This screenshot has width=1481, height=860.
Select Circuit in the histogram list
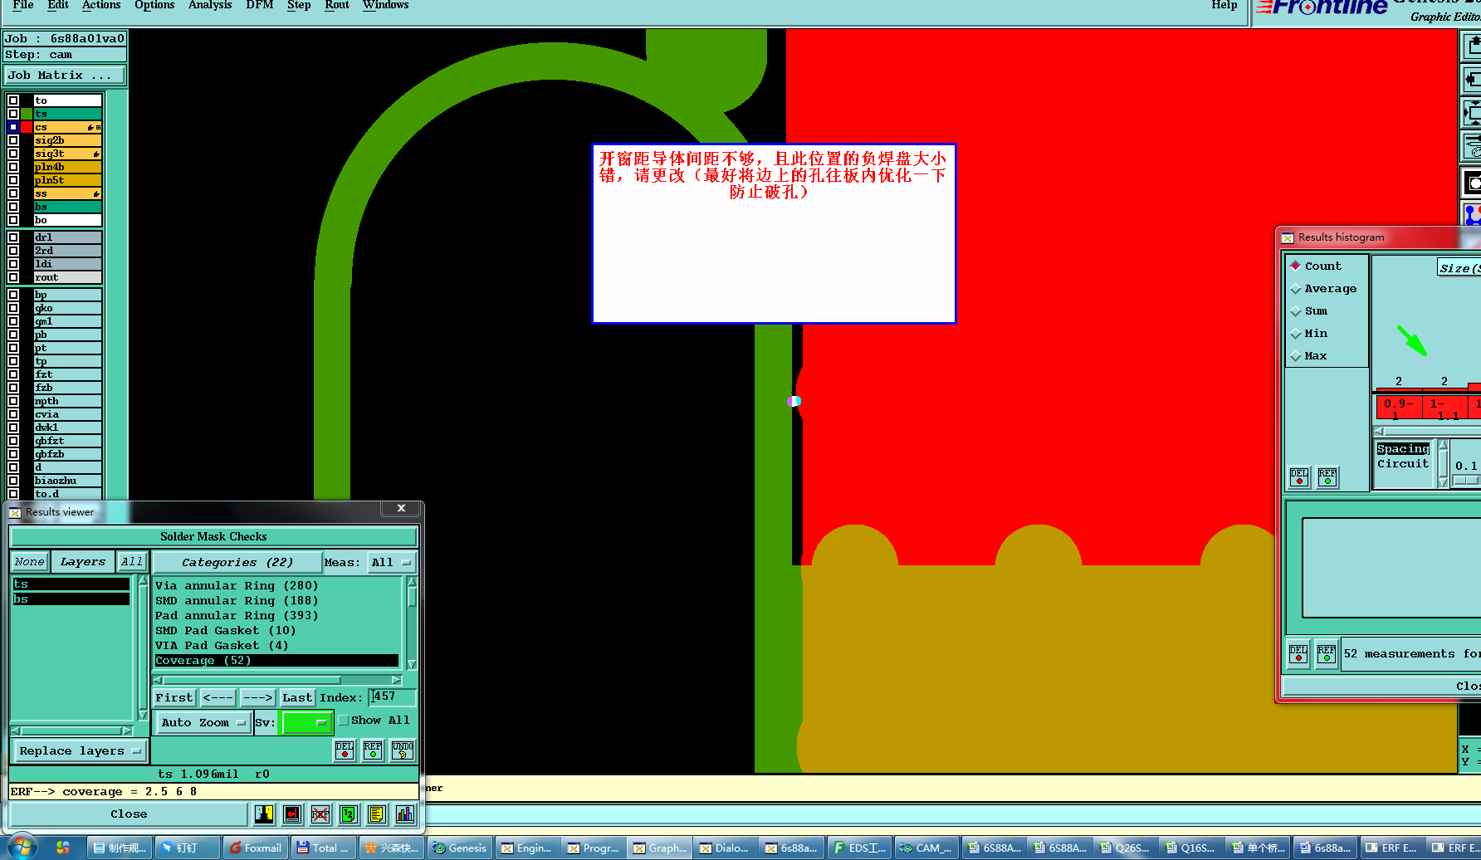click(x=1403, y=464)
